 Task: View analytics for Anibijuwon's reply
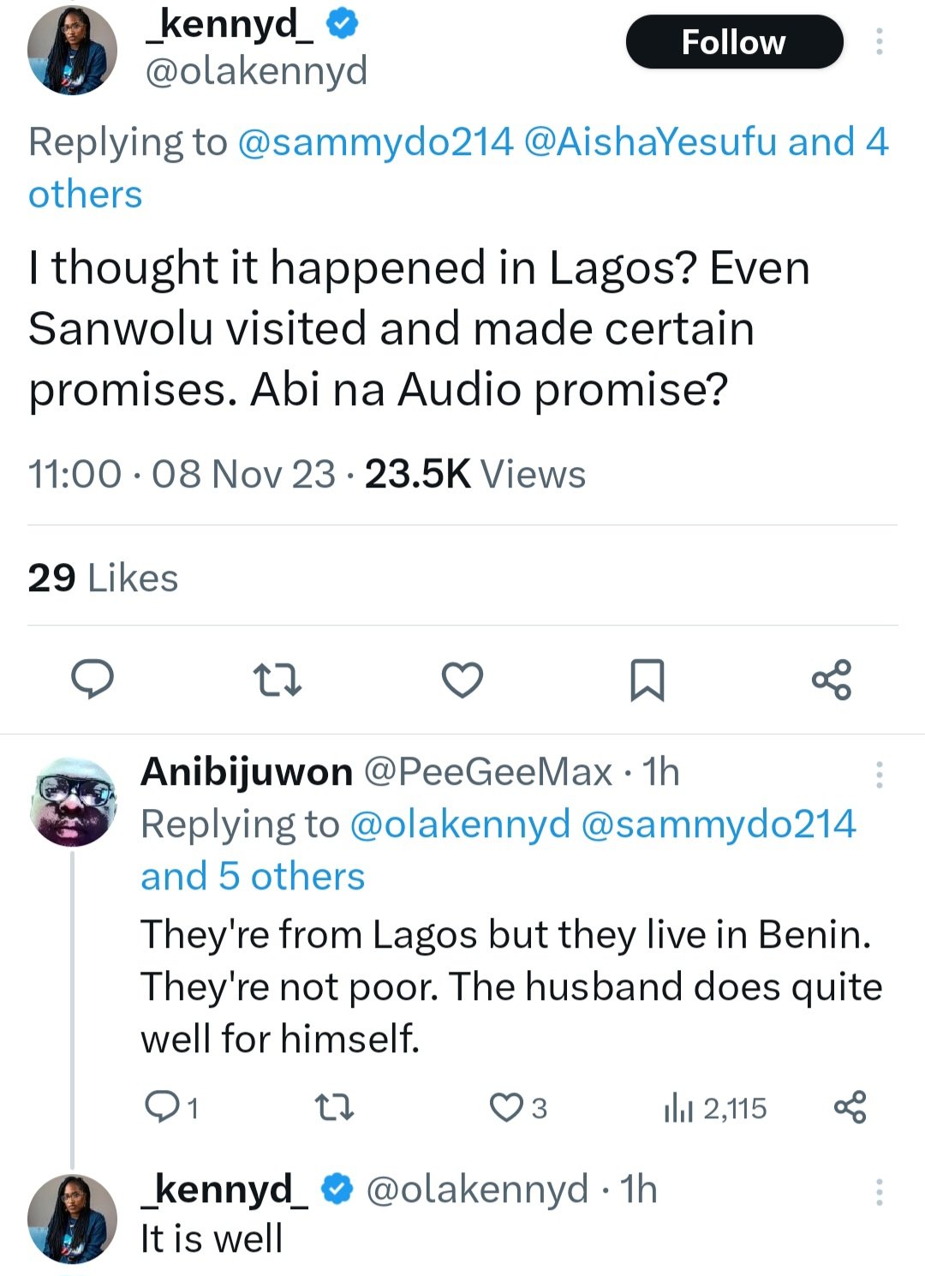pos(678,1107)
